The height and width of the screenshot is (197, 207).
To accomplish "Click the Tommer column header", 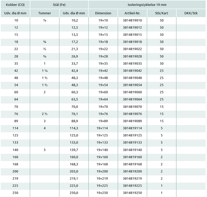I will pos(45,13).
